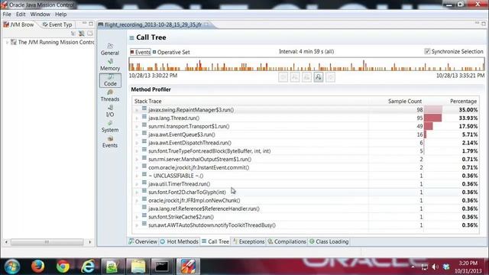Open the file explorer taskbar folder

(138, 267)
